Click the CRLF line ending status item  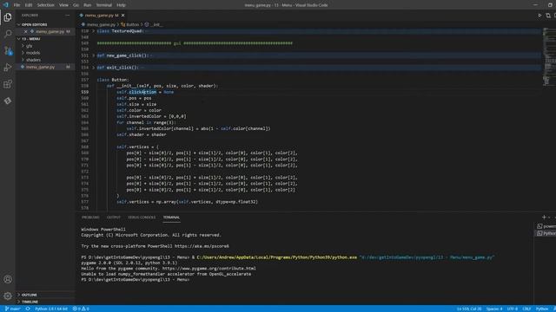click(526, 309)
